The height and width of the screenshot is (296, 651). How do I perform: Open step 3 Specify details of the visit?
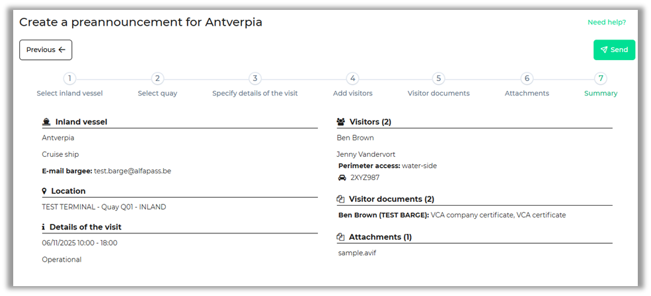coord(255,78)
